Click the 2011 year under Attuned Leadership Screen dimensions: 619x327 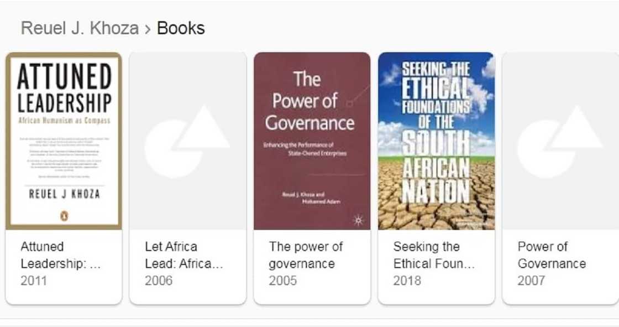click(34, 281)
